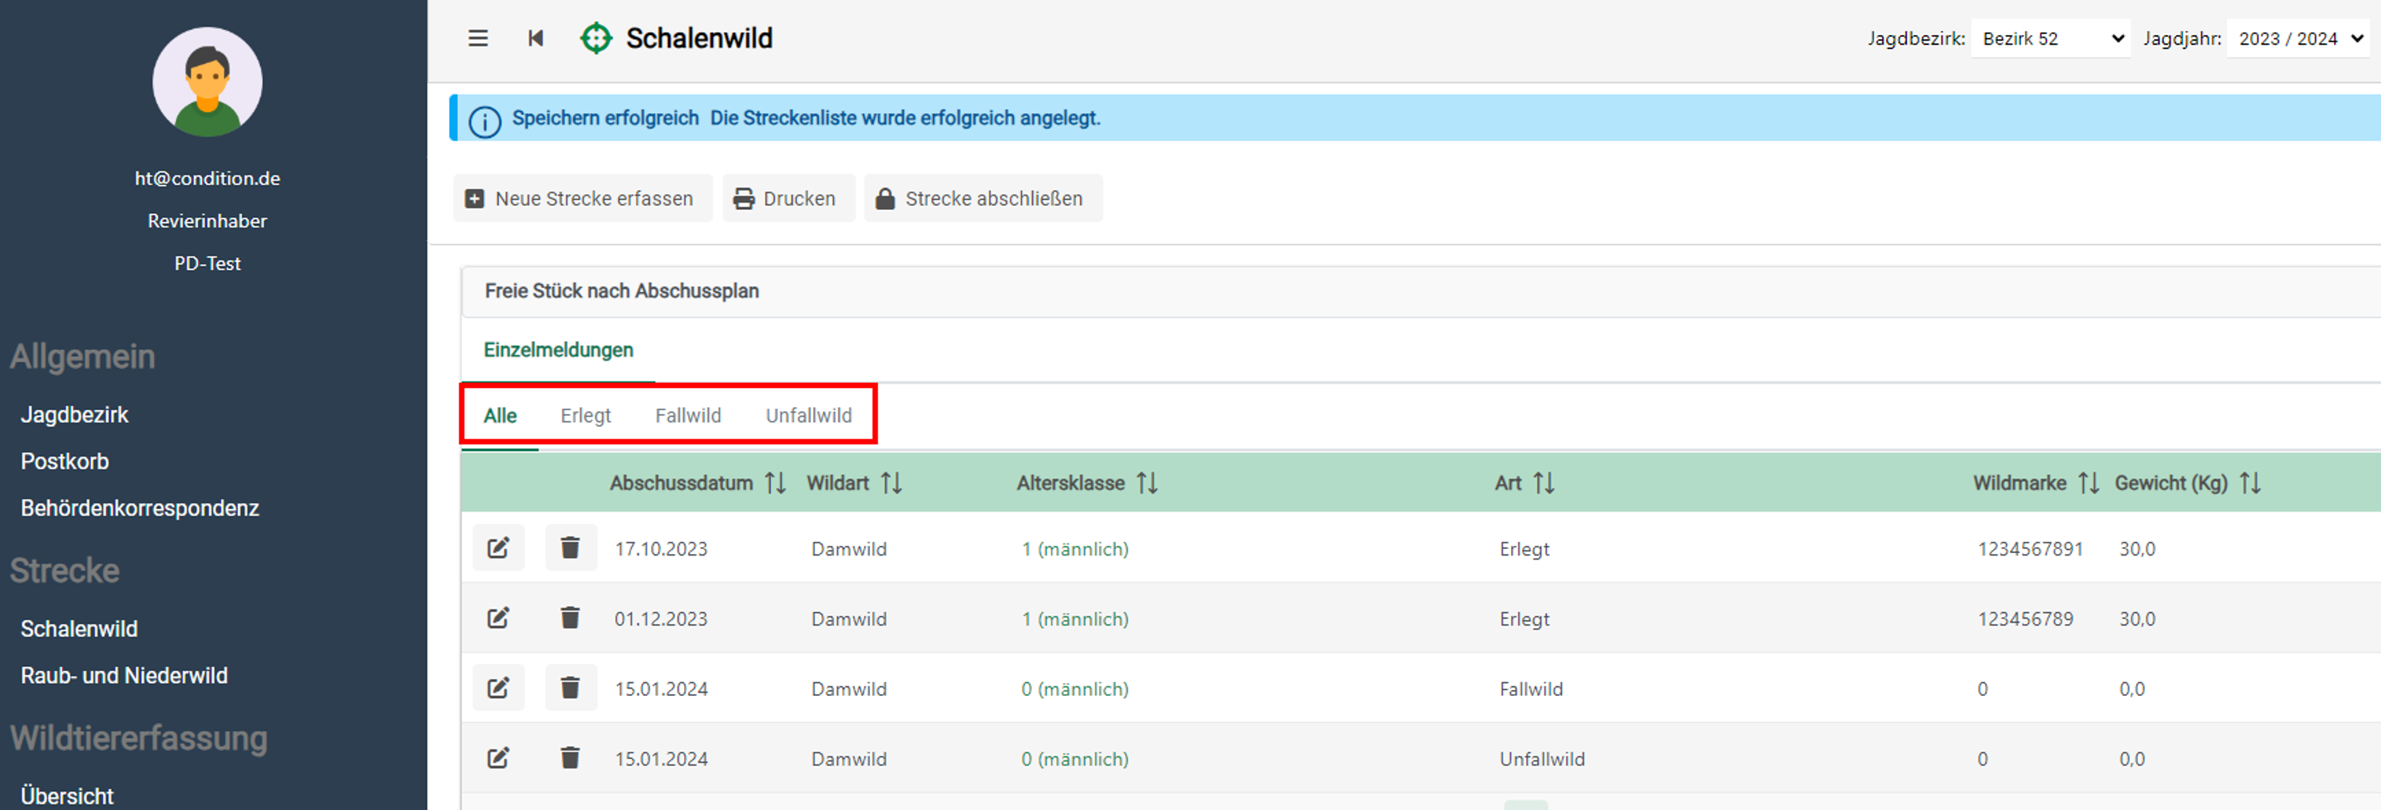Open Raub- und Niederwild in sidebar
This screenshot has width=2381, height=810.
(x=124, y=675)
